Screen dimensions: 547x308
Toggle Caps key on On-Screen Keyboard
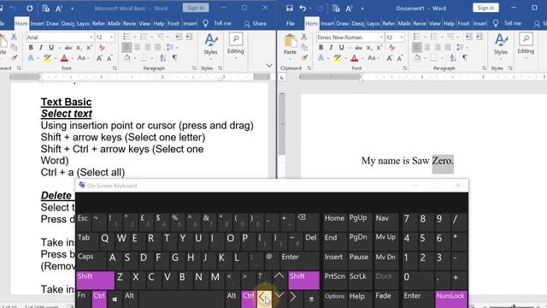(x=91, y=260)
